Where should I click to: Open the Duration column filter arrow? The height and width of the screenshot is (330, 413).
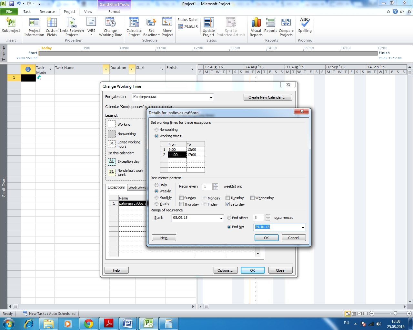(132, 69)
